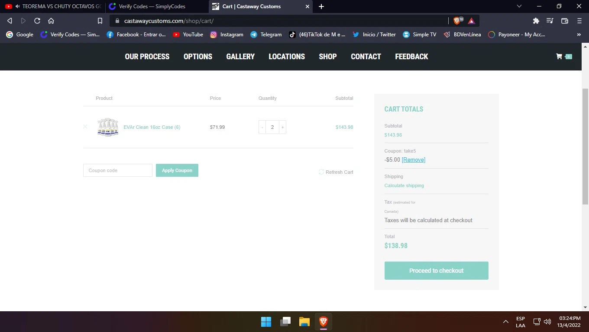Open the LOCATIONS menu item
589x332 pixels.
pyautogui.click(x=287, y=57)
